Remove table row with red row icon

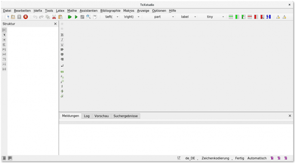click(250, 17)
